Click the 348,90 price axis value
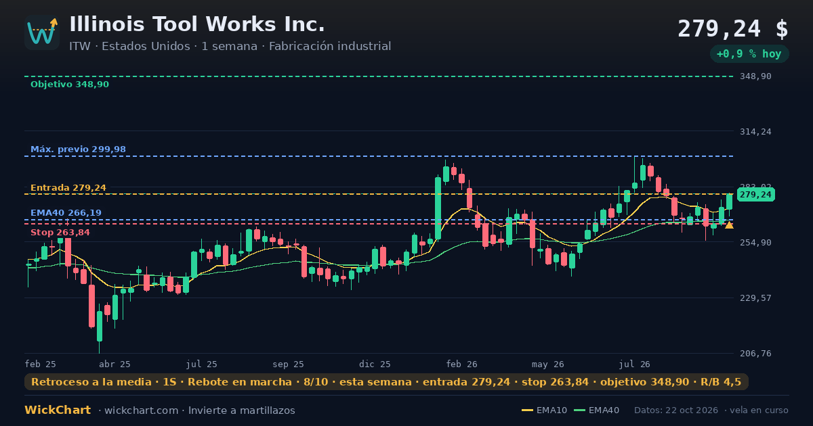 (x=755, y=76)
